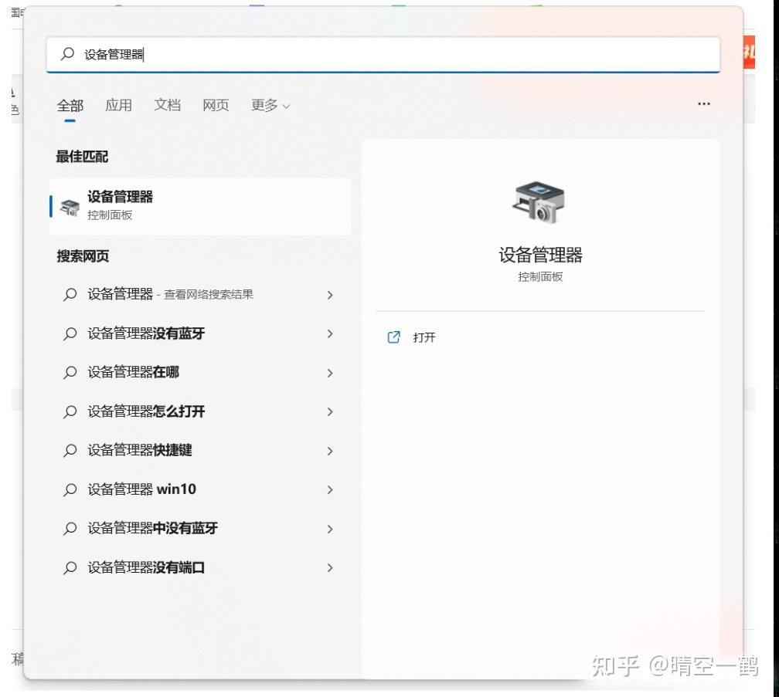Open the 设备管理器中没有蓝牙 web suggestion
This screenshot has width=779, height=697.
199,528
